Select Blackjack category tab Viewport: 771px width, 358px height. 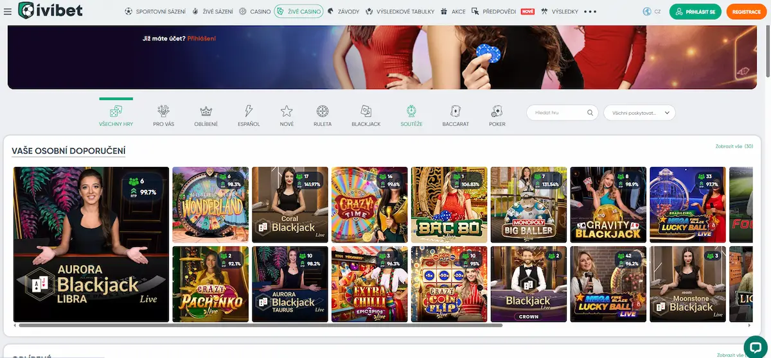click(x=366, y=115)
